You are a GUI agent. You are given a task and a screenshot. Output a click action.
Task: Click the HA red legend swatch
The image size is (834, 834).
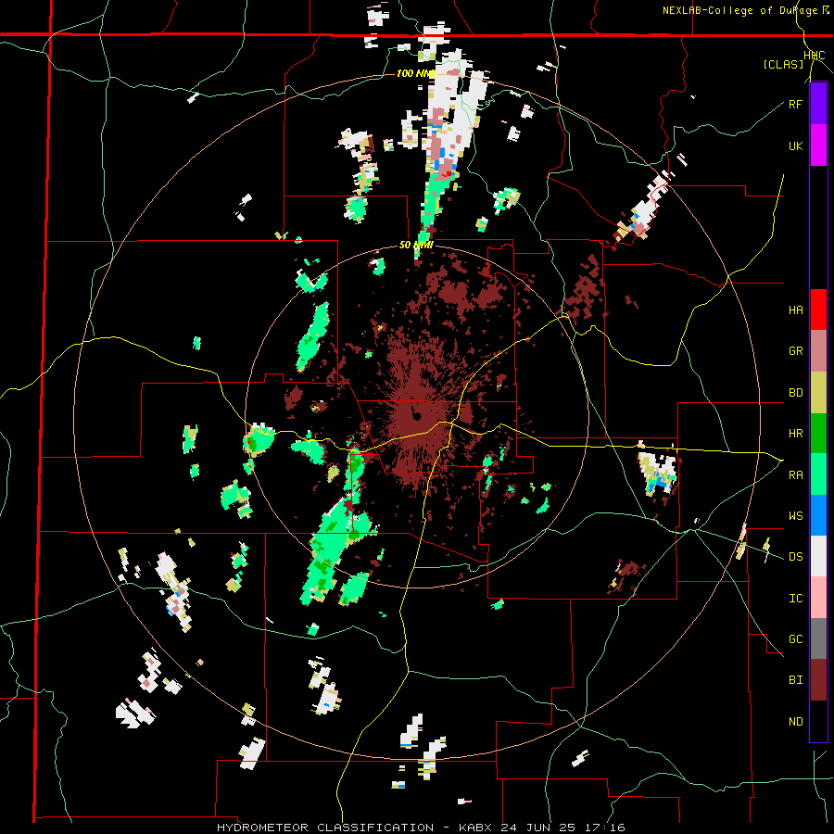pyautogui.click(x=818, y=310)
